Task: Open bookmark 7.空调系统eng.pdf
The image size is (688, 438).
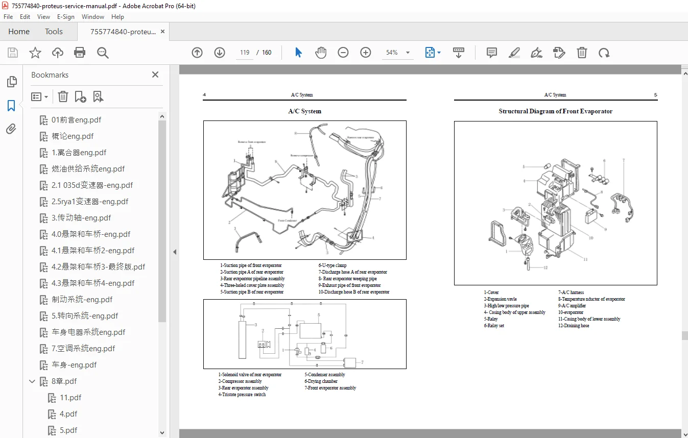Action: click(83, 349)
